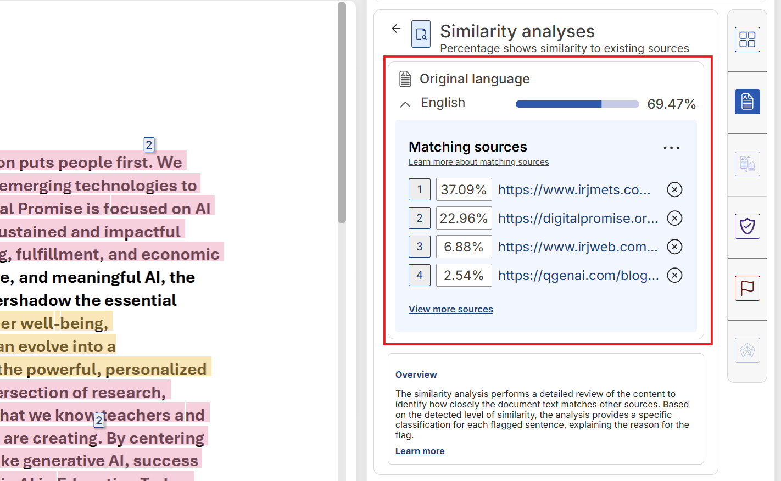Remove the irjweb.com source match
Image resolution: width=781 pixels, height=481 pixels.
click(x=674, y=247)
